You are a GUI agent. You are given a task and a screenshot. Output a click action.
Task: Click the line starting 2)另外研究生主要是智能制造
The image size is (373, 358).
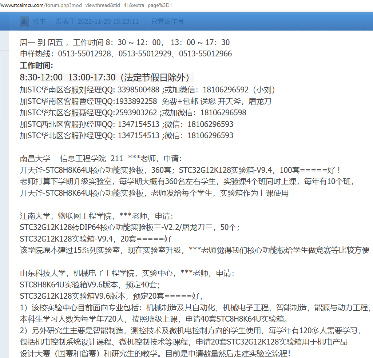[191, 330]
